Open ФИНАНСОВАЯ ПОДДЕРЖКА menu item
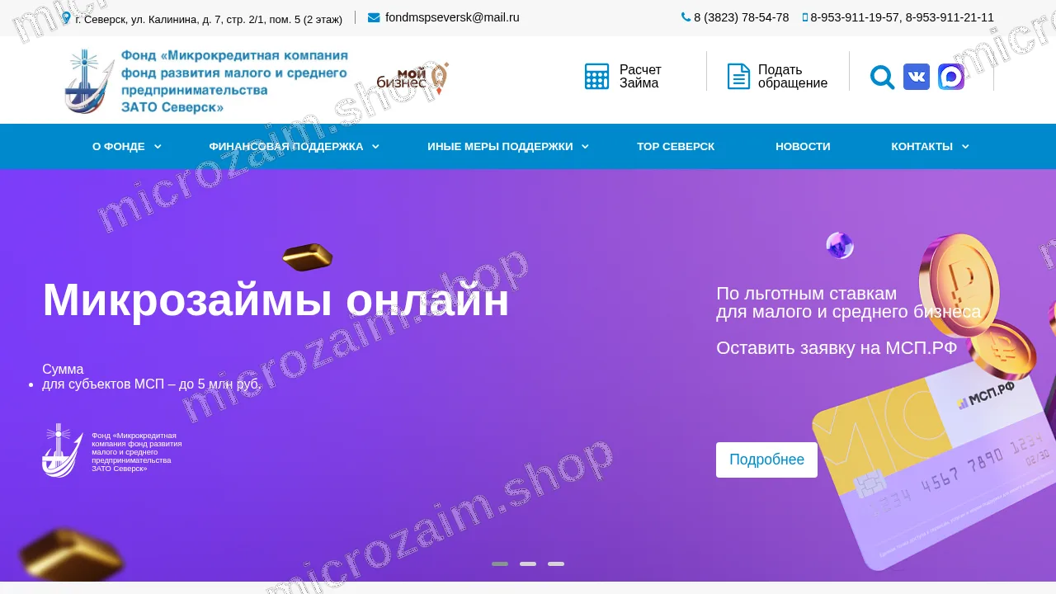The image size is (1056, 594). [x=286, y=147]
